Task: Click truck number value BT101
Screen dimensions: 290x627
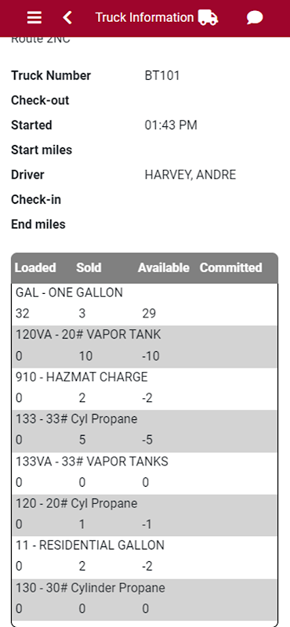Action: [x=162, y=75]
